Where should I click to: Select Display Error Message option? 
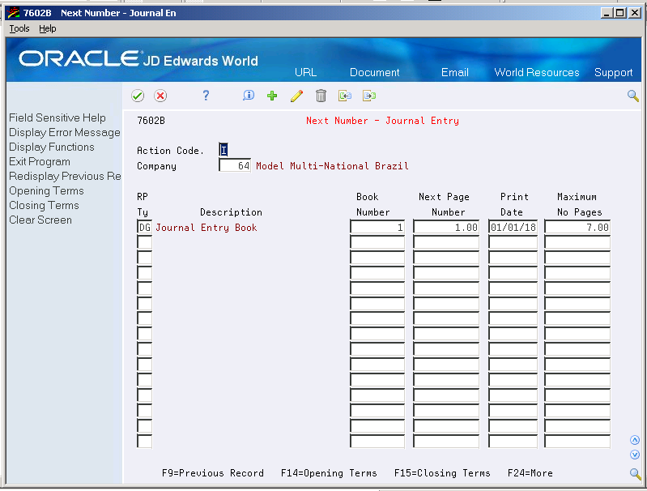click(65, 133)
